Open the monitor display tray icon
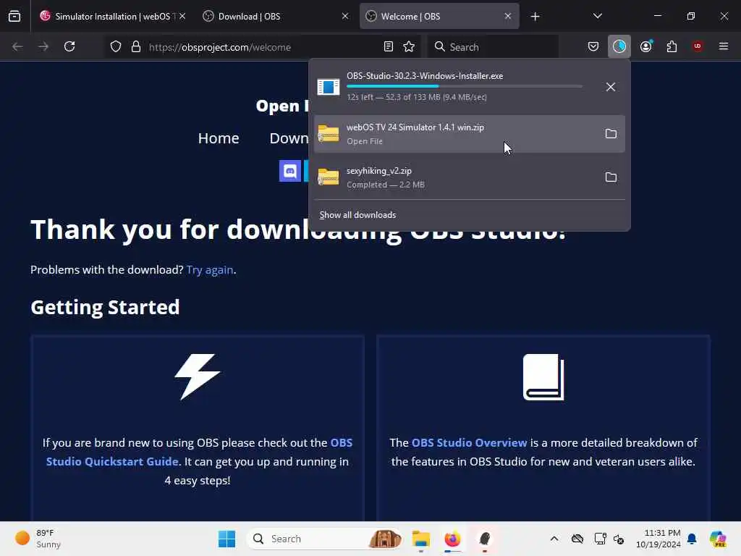Viewport: 741px width, 556px height. [x=600, y=539]
